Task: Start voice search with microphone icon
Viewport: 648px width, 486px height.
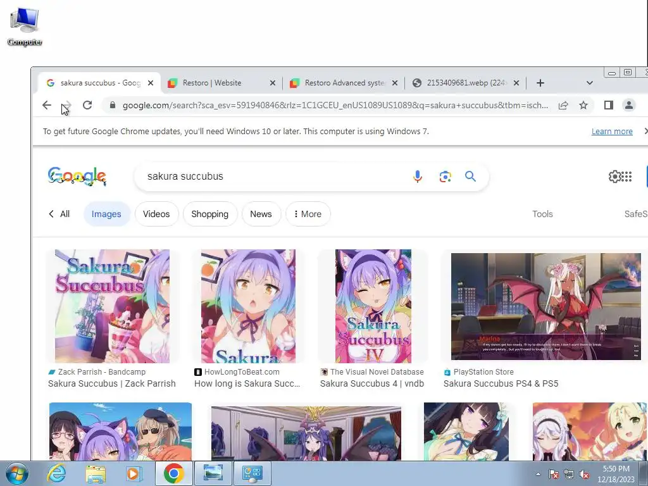Action: (x=418, y=177)
